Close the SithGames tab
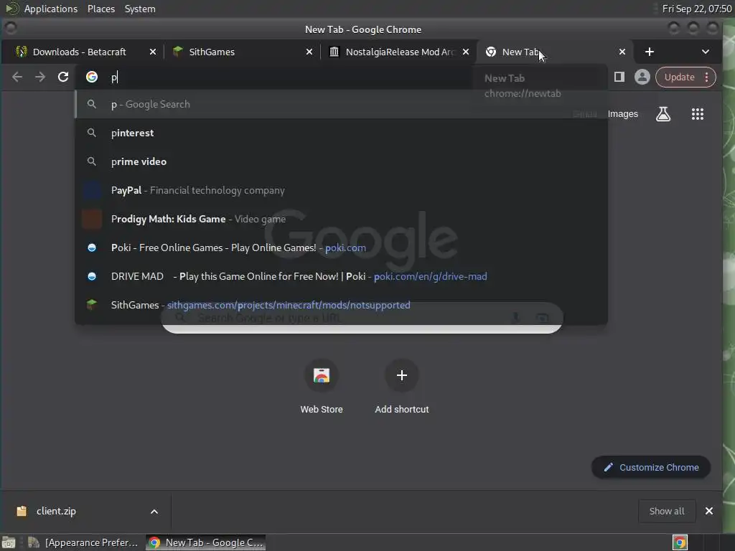The image size is (735, 551). pos(309,52)
